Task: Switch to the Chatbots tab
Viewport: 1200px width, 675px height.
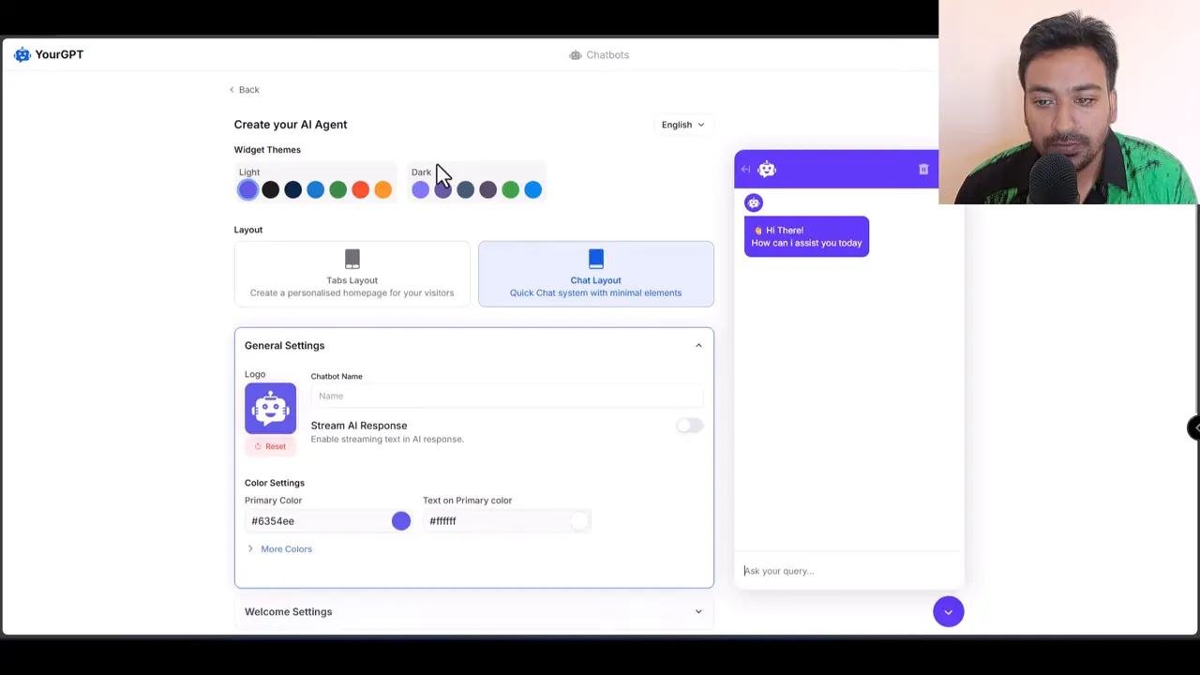Action: (607, 54)
